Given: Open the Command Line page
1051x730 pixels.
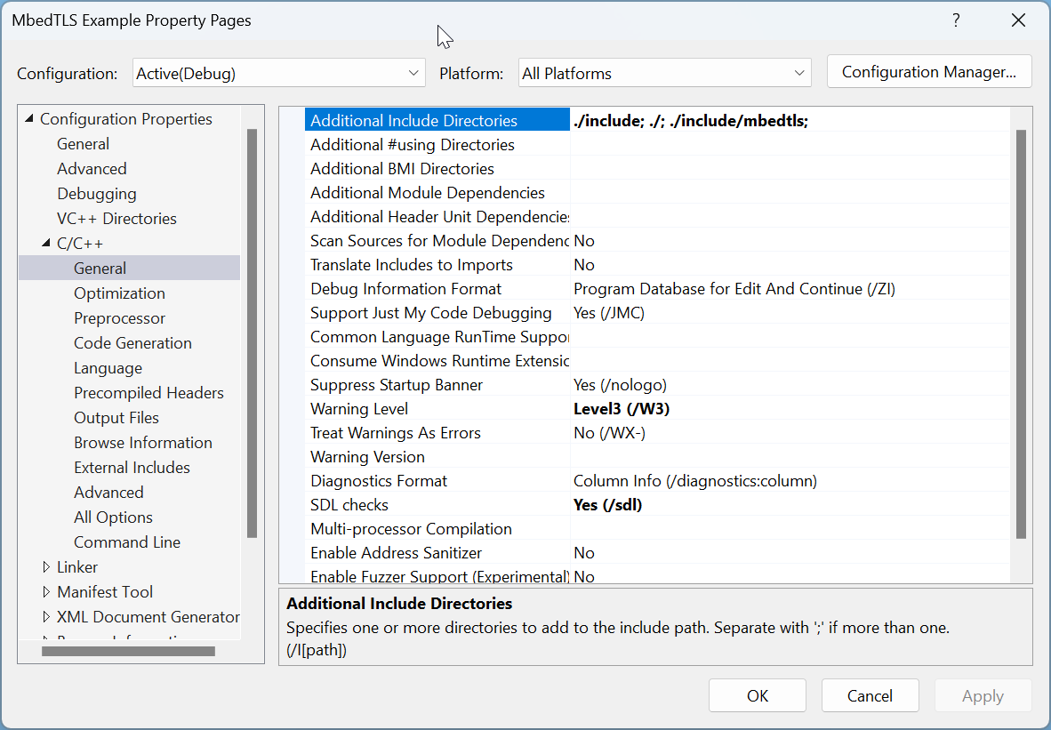Looking at the screenshot, I should pos(127,541).
